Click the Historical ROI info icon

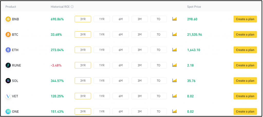pyautogui.click(x=72, y=7)
